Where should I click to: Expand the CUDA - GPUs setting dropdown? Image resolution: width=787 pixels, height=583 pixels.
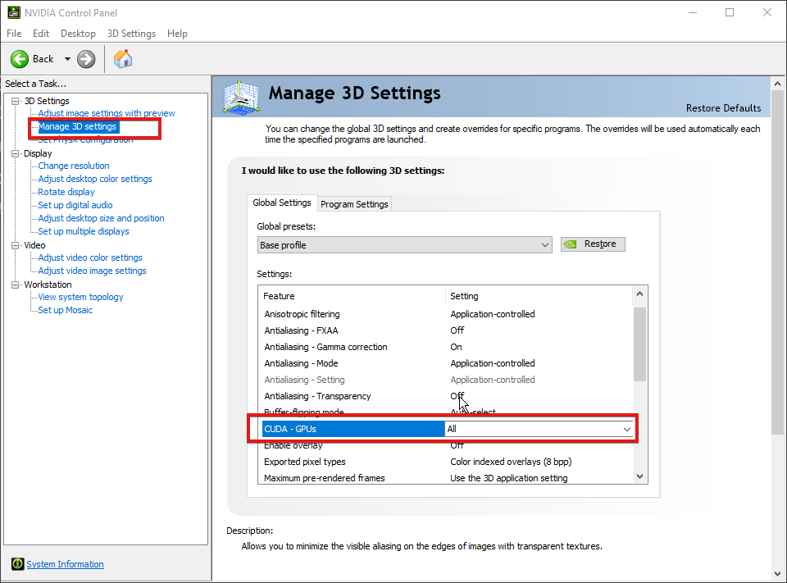coord(627,429)
